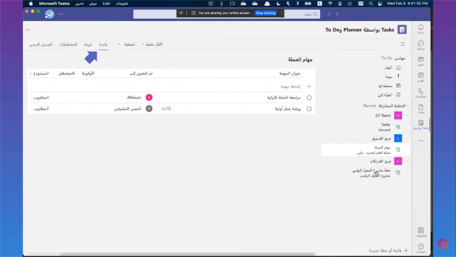Open the تصفية filter dropdown
The width and height of the screenshot is (456, 257).
[126, 44]
